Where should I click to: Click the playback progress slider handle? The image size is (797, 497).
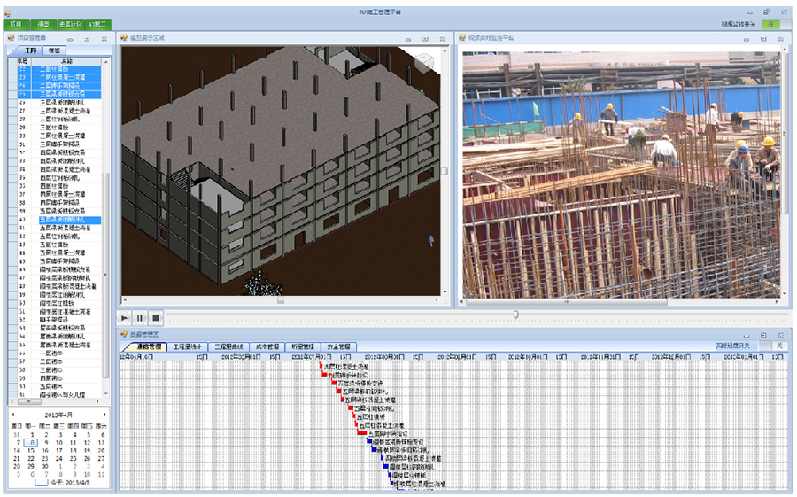(x=515, y=315)
